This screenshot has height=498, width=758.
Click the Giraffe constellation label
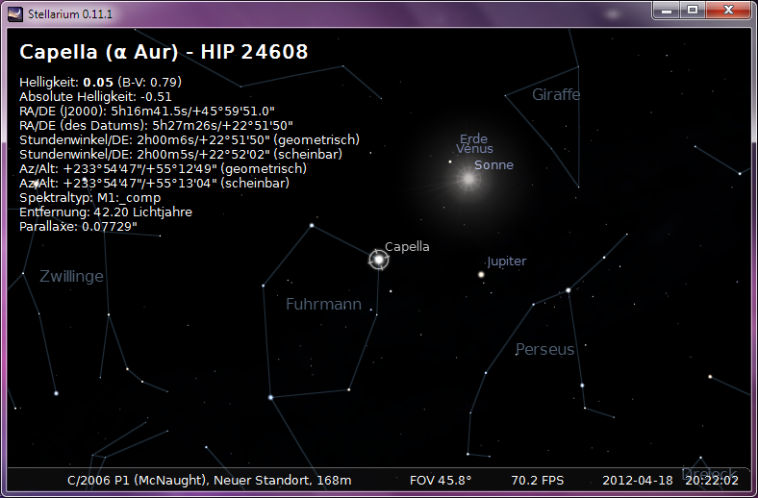click(556, 94)
